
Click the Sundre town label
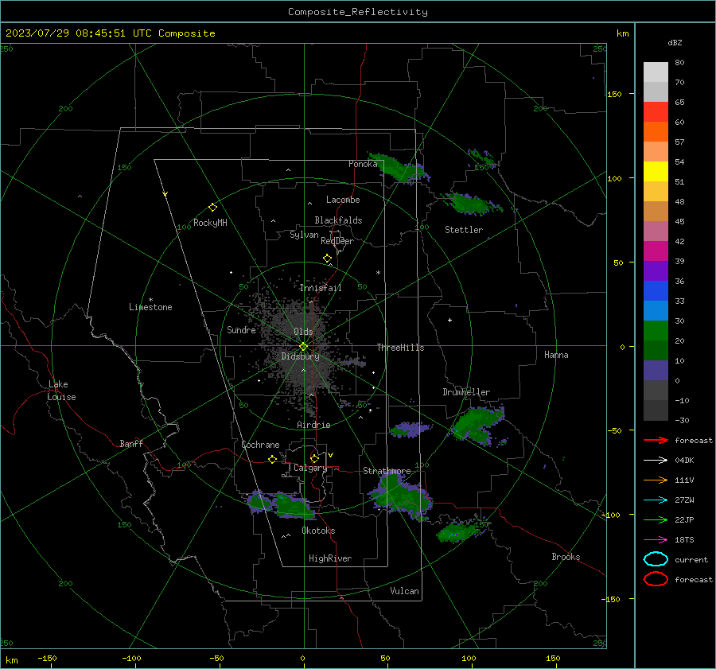(x=241, y=329)
